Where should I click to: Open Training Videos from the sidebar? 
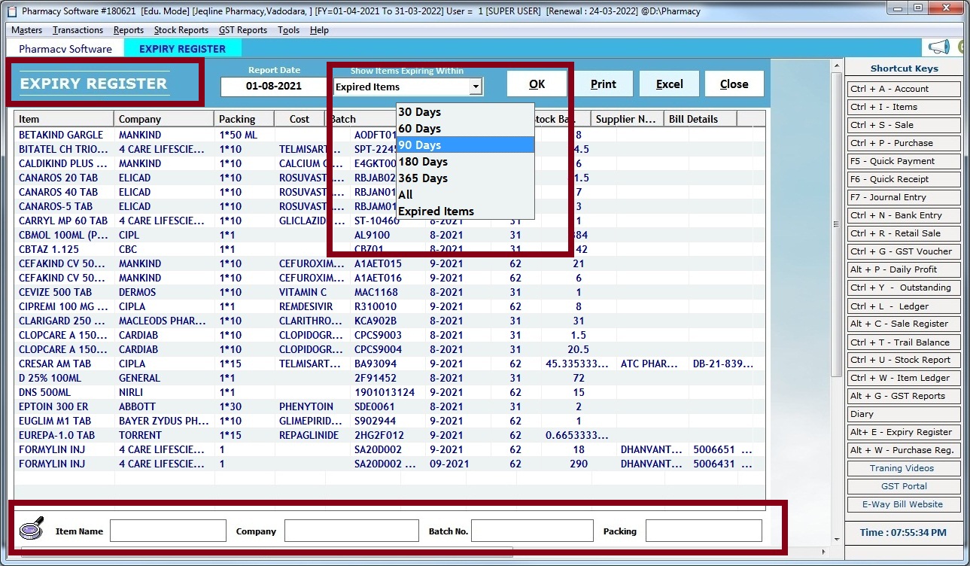click(904, 468)
